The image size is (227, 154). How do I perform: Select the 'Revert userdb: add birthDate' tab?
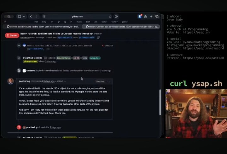121,27
